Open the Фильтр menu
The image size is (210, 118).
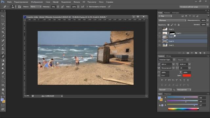coord(76,2)
